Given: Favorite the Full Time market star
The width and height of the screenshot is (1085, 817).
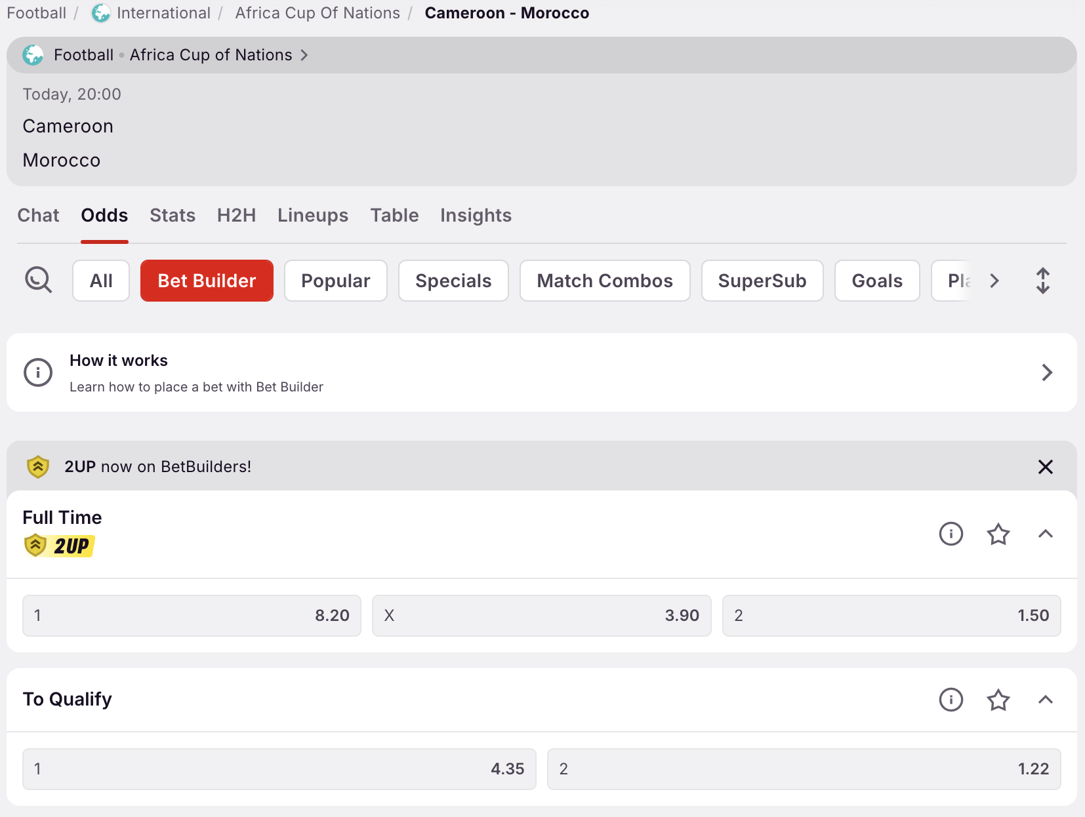Looking at the screenshot, I should pos(998,534).
